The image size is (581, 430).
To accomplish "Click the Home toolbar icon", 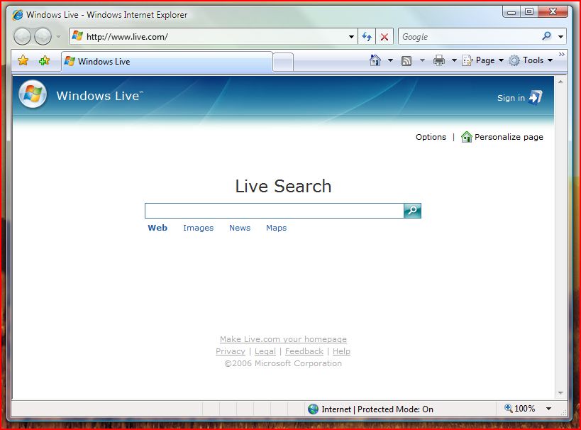I will coord(375,60).
